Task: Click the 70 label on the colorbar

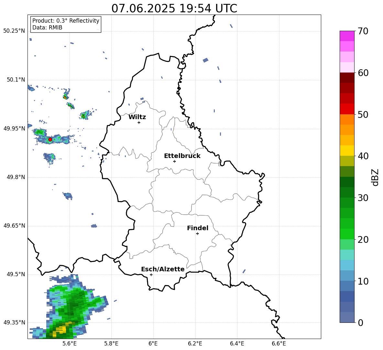Action: point(363,31)
